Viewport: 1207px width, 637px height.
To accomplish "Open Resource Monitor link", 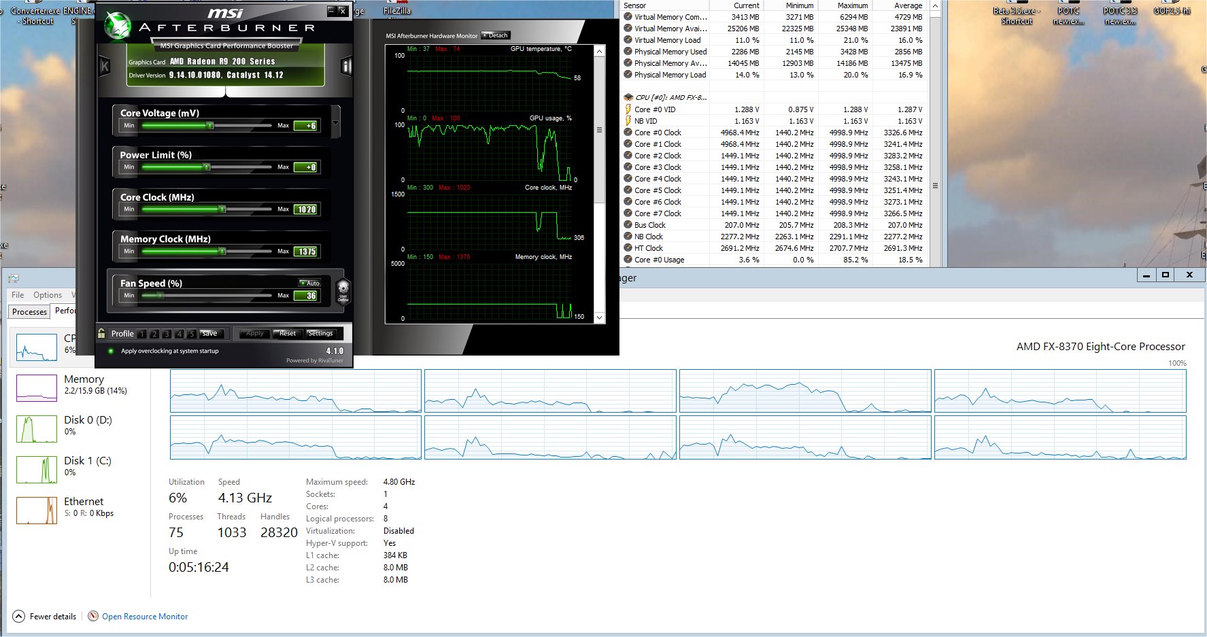I will coord(145,617).
